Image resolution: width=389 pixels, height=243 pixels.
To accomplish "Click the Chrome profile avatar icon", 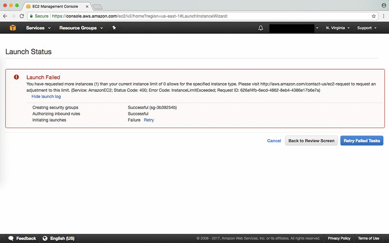I will click(x=384, y=5).
